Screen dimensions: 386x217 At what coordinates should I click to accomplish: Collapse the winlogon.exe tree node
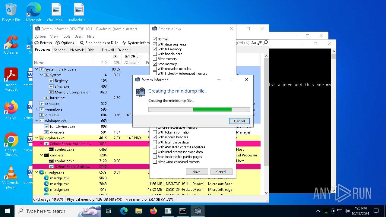[x=37, y=121]
